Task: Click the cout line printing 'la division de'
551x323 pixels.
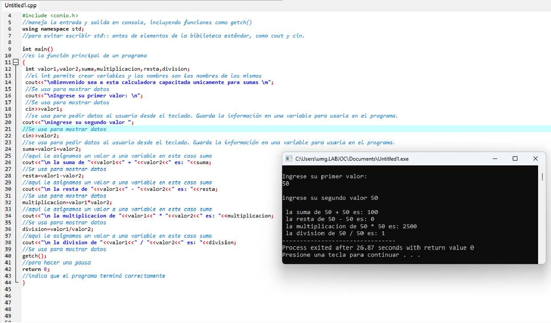Action: tap(129, 242)
